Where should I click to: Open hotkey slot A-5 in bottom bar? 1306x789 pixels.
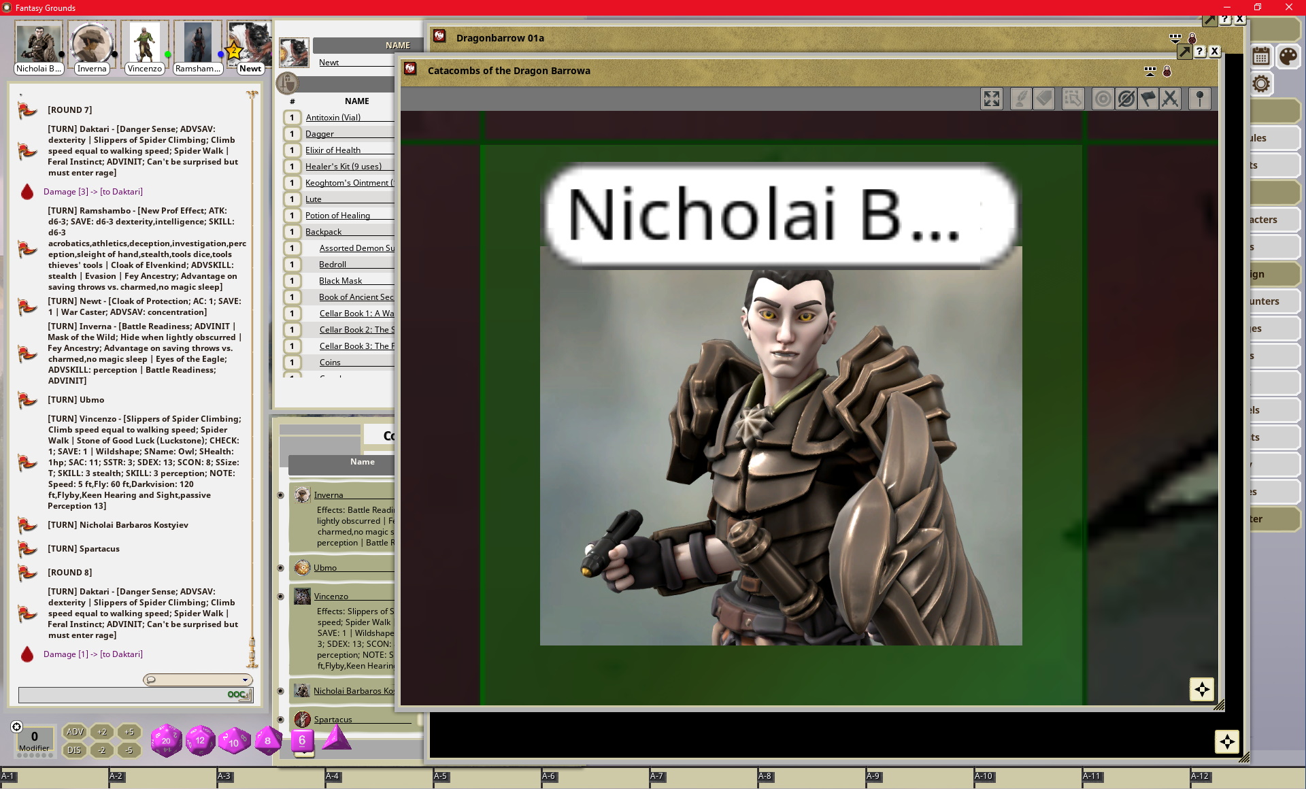pyautogui.click(x=487, y=779)
